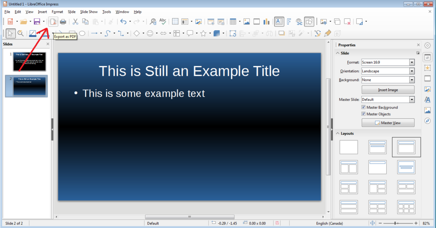Click the Master View button
This screenshot has width=436, height=228.
click(387, 123)
